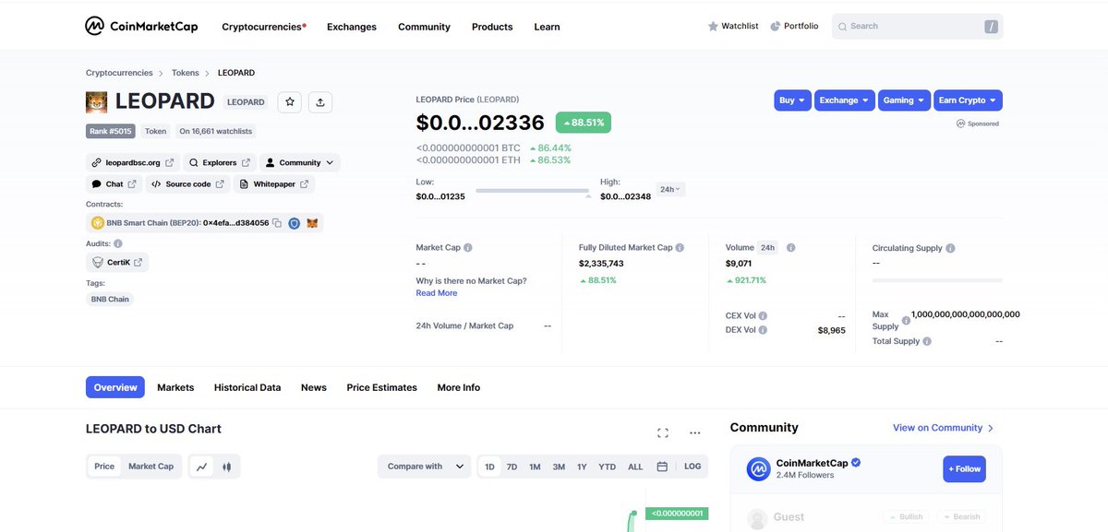Screen dimensions: 1108x532
Task: Select the 1M time range
Action: [535, 467]
